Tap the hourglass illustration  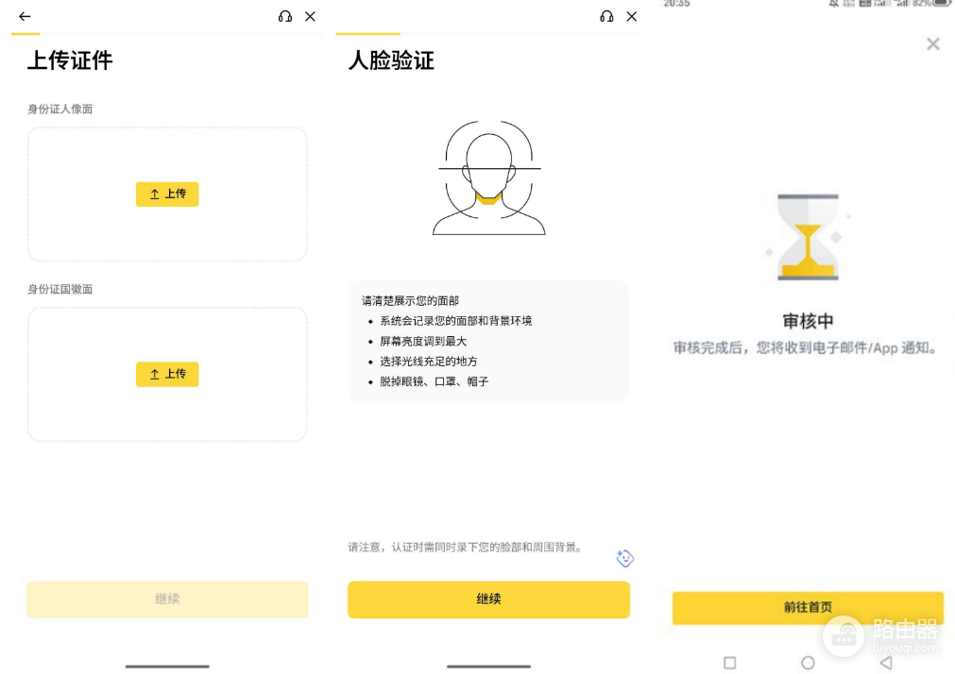pyautogui.click(x=808, y=237)
